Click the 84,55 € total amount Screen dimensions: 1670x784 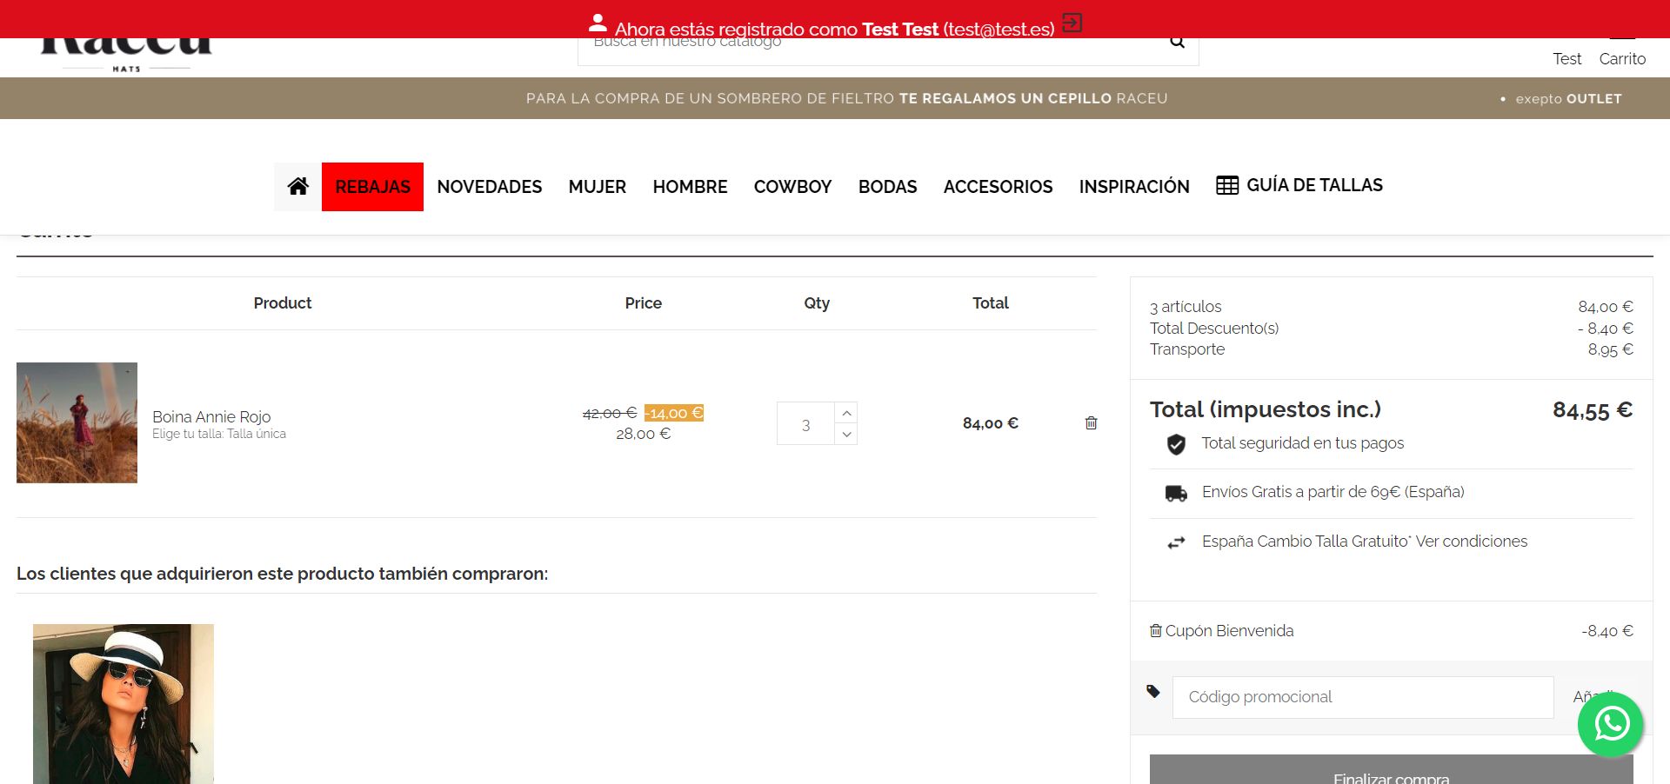1593,410
